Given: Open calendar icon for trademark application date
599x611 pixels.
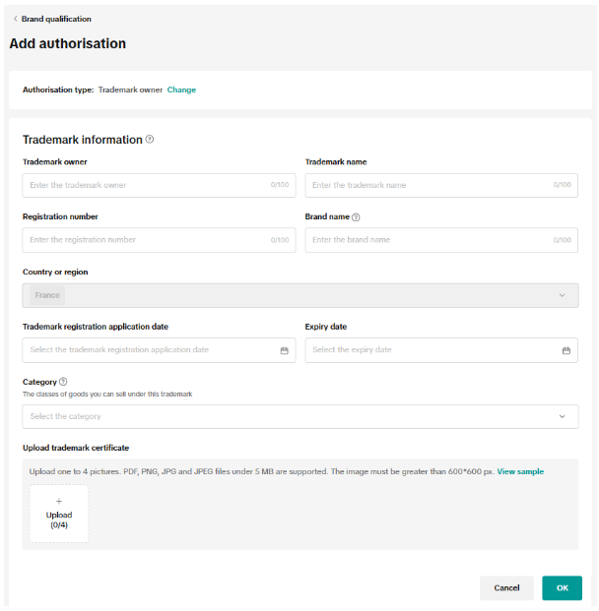Looking at the screenshot, I should [x=284, y=350].
